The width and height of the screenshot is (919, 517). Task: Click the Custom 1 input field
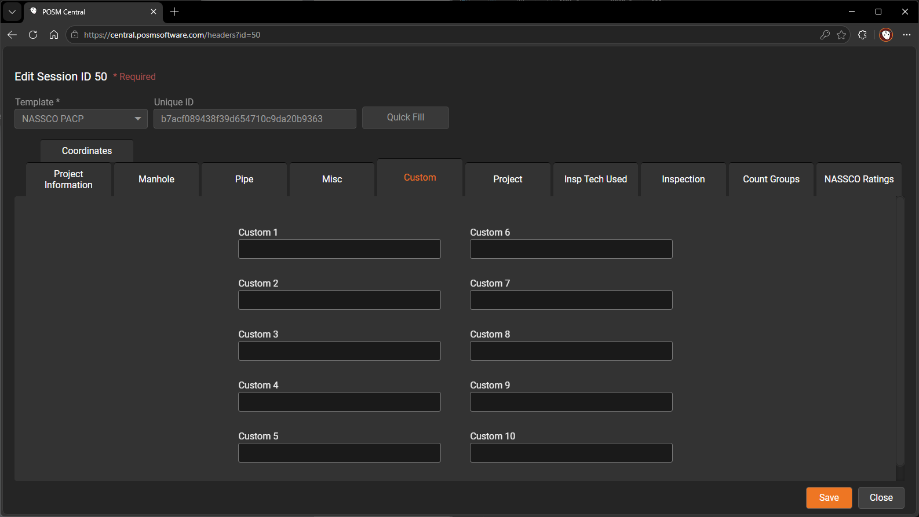tap(340, 249)
